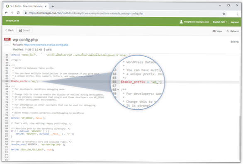Image resolution: width=243 pixels, height=164 pixels.
Task: Reload the page with the browser refresh icon
Action: tap(18, 13)
